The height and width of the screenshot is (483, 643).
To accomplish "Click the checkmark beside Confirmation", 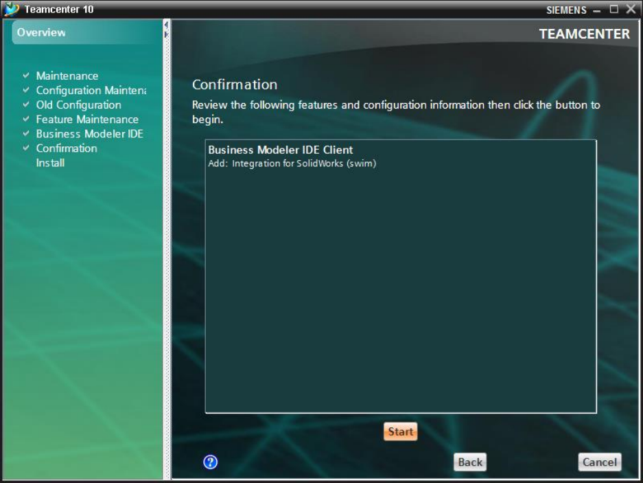I will tap(26, 148).
